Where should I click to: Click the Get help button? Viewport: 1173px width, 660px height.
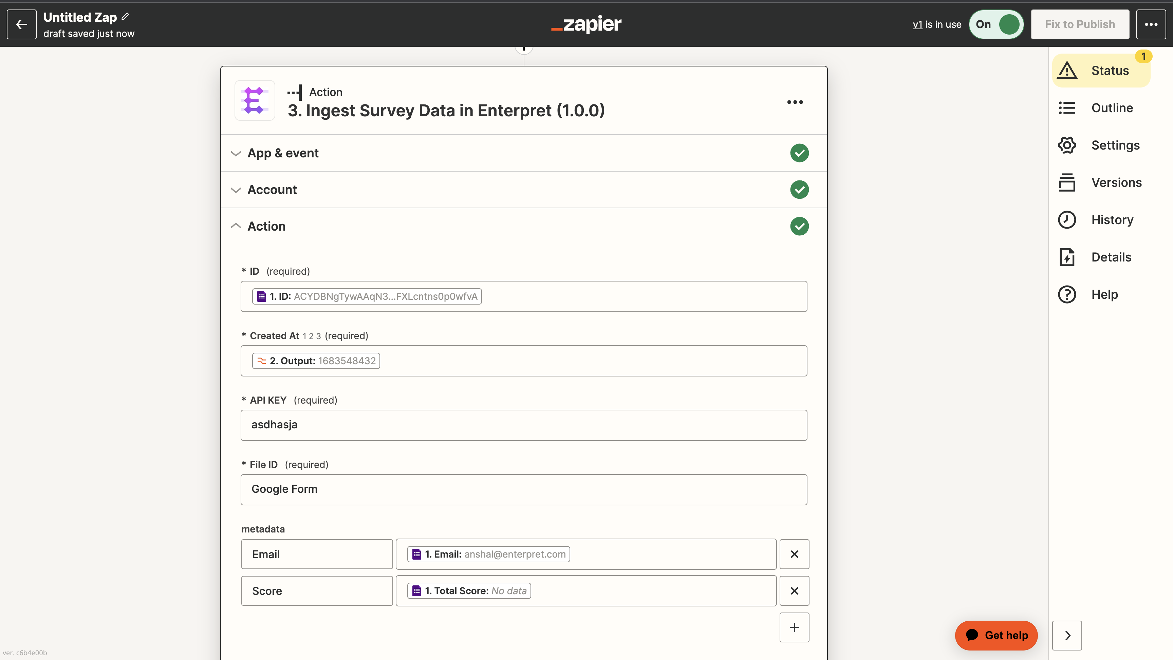point(996,636)
